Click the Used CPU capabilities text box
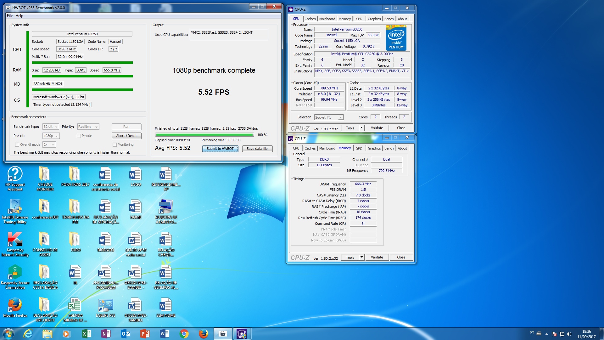Screen dimensions: 604x340 point(229,35)
